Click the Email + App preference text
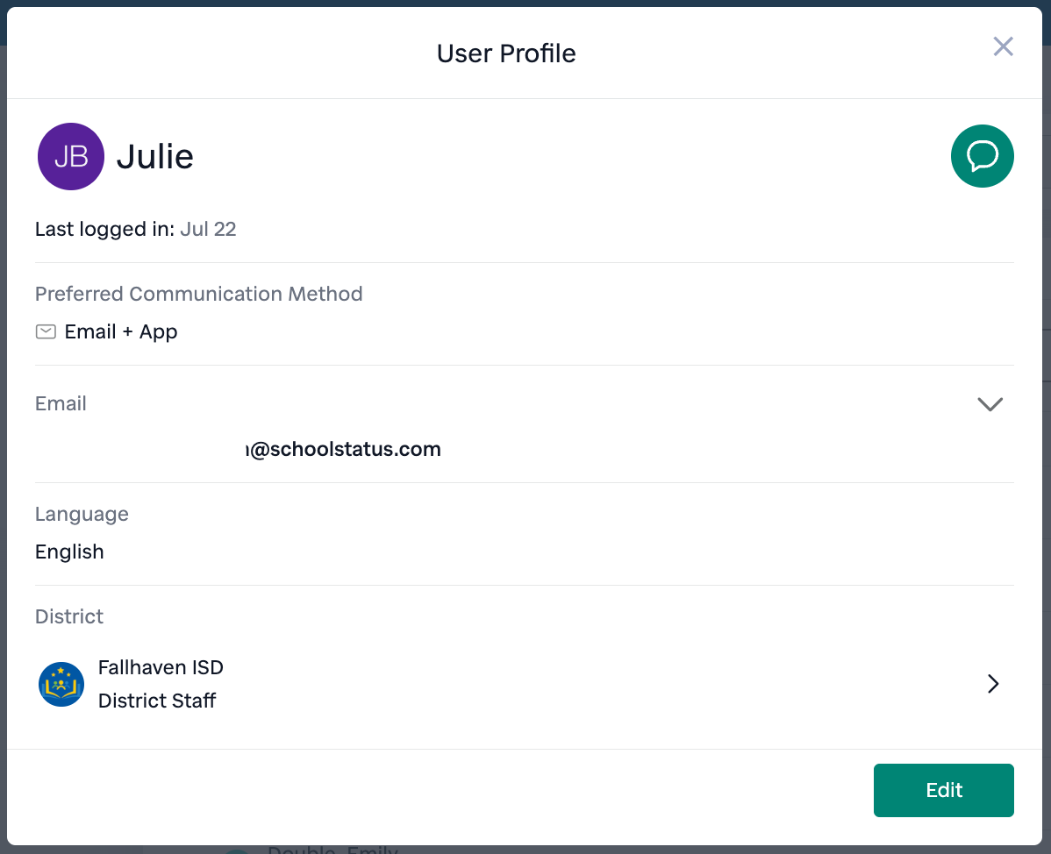 click(121, 331)
